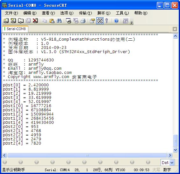Toggle the highlighted Keymap Editor icon
This screenshot has width=180, height=174.
[100, 21]
